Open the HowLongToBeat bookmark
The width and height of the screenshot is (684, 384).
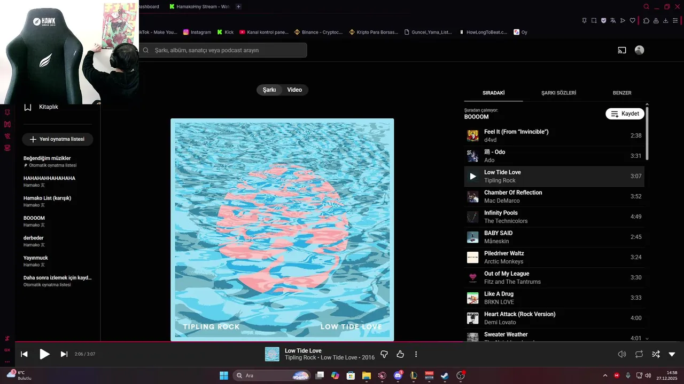pyautogui.click(x=484, y=32)
